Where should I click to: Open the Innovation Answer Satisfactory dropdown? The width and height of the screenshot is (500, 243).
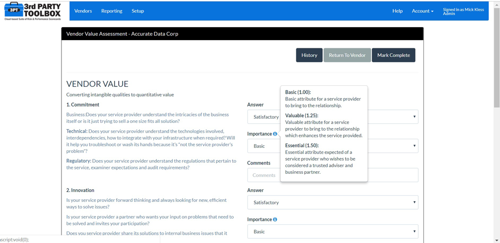pos(333,202)
